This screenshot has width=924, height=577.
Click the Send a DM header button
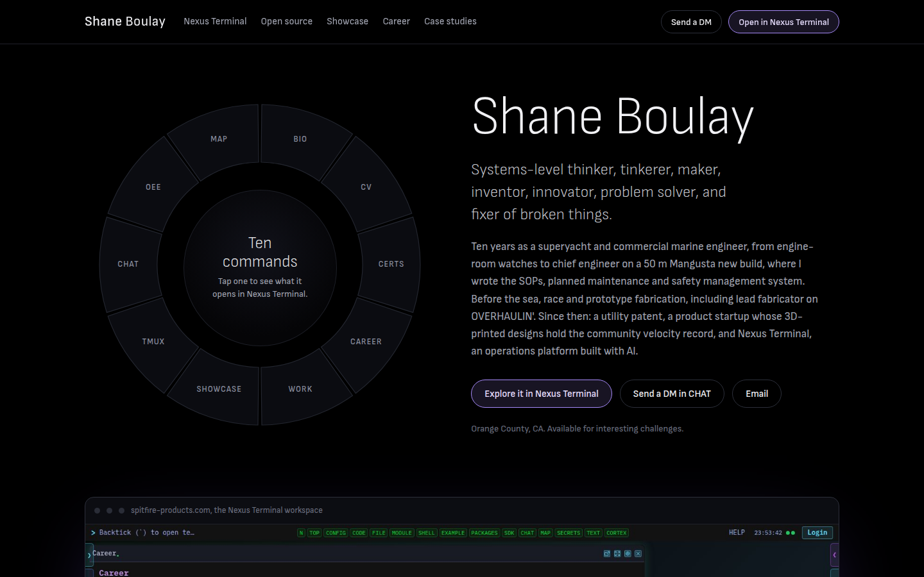click(x=691, y=22)
